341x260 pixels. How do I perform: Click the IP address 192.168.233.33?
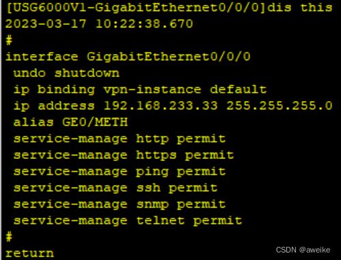click(x=161, y=106)
